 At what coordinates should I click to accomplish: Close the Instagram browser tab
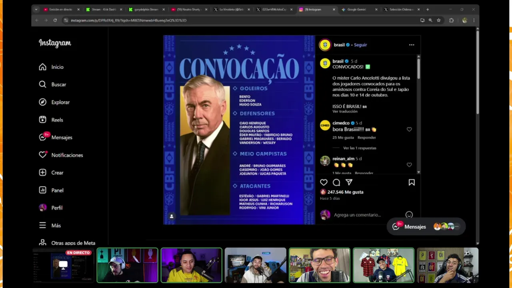pyautogui.click(x=334, y=9)
